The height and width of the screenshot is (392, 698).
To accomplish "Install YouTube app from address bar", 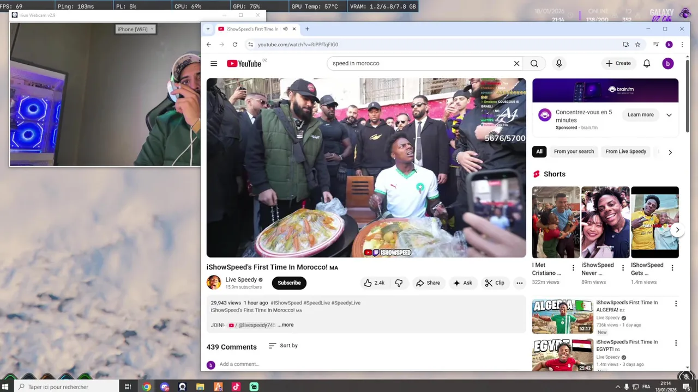I will (625, 45).
